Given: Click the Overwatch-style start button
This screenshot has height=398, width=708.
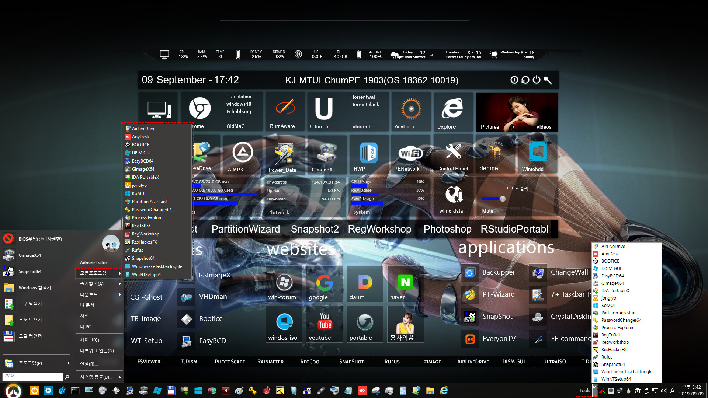Looking at the screenshot, I should pos(14,391).
